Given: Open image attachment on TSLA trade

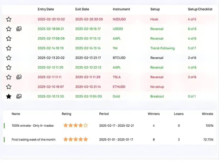Looking at the screenshot, I should [19, 77].
